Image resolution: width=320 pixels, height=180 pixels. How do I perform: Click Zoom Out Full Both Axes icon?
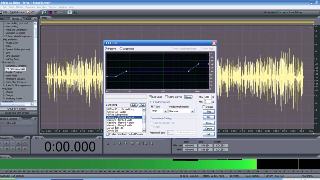pos(120,143)
